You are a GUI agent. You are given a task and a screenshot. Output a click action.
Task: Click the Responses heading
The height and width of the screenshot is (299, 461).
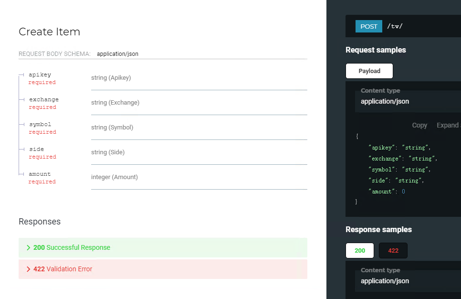point(40,222)
